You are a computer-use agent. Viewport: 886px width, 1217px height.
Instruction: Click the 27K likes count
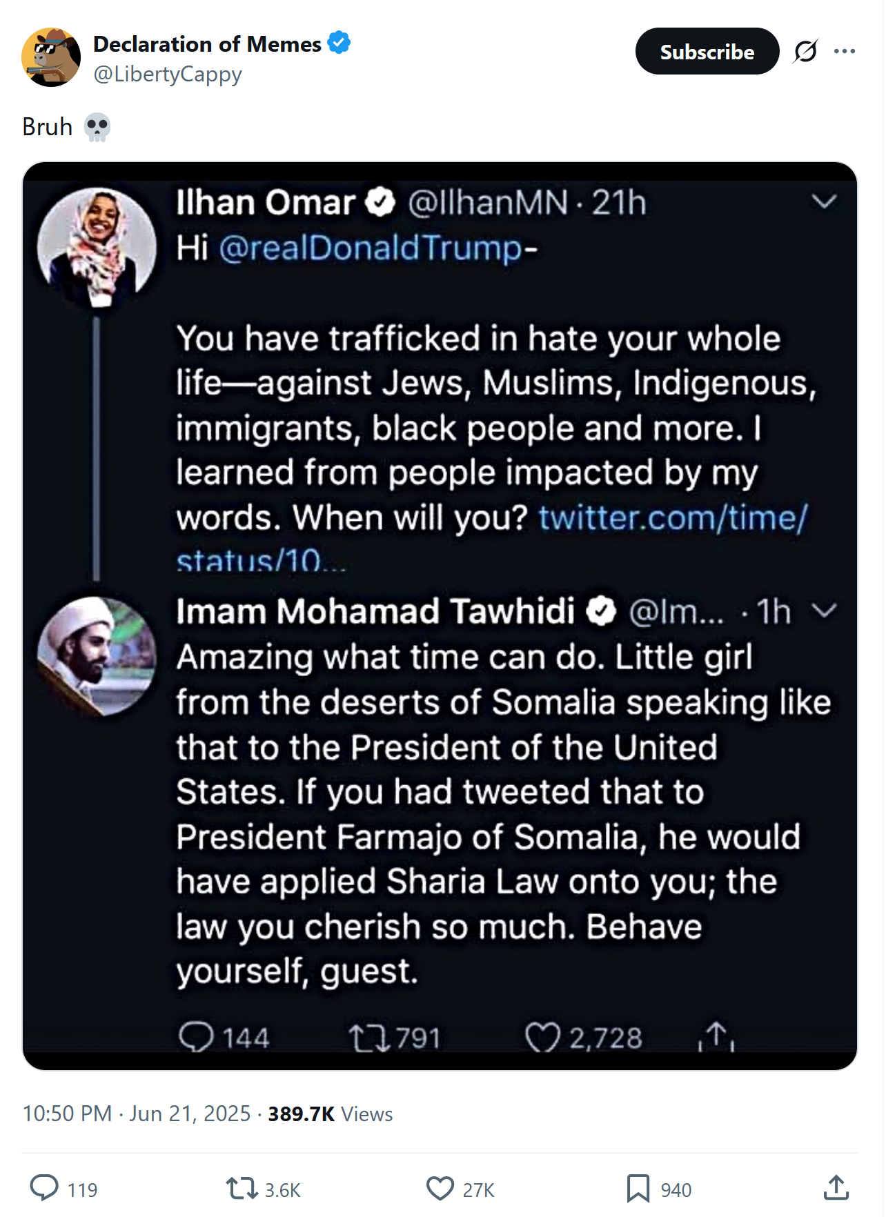click(478, 1190)
